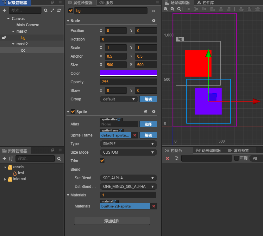Zoom in the scene editor
Screen dimensions: 263x236
tap(166, 9)
